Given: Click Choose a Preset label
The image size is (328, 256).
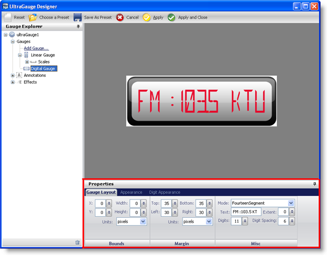Looking at the screenshot, I should (x=54, y=17).
